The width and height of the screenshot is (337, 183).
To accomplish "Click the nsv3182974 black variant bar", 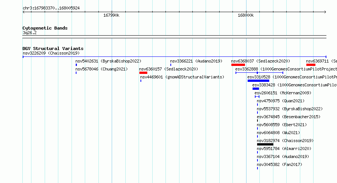I will (x=265, y=144).
